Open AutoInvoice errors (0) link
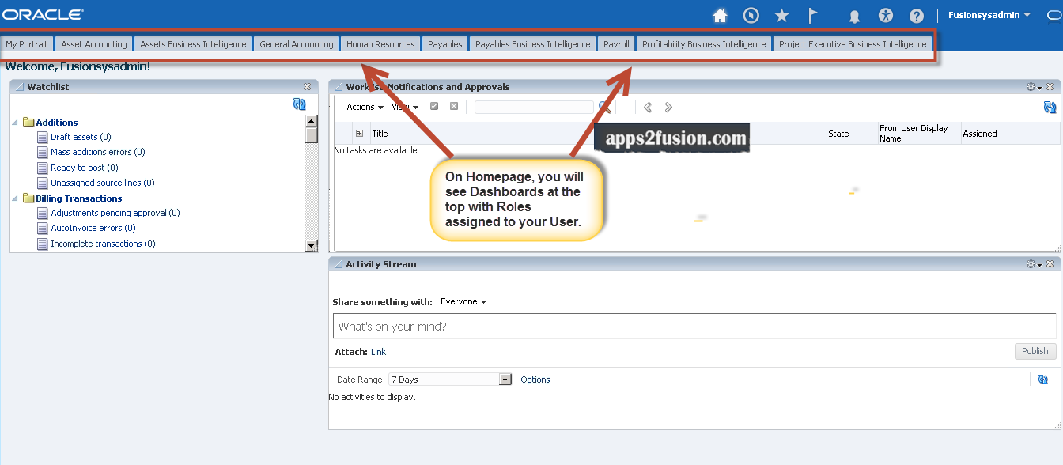 point(93,228)
